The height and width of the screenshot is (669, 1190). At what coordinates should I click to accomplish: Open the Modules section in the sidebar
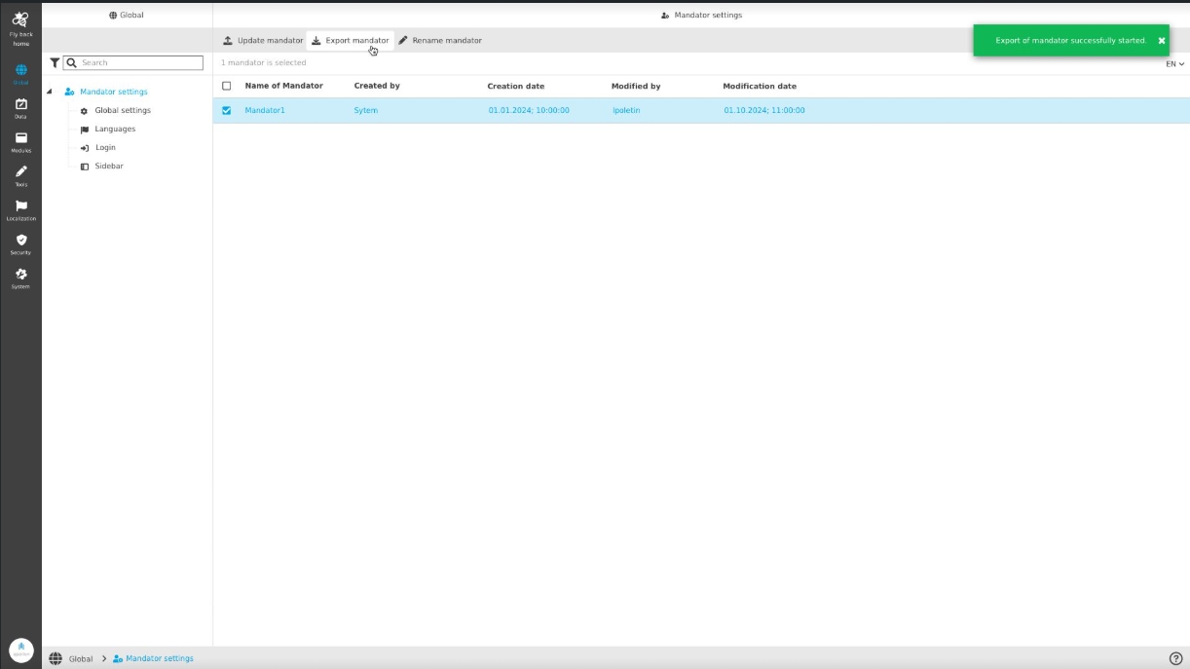pos(21,141)
